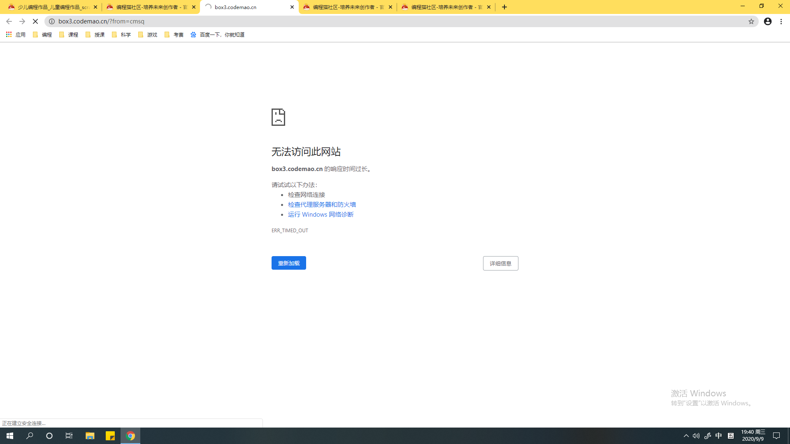Viewport: 790px width, 444px height.
Task: Stop loading the current page
Action: (x=35, y=21)
